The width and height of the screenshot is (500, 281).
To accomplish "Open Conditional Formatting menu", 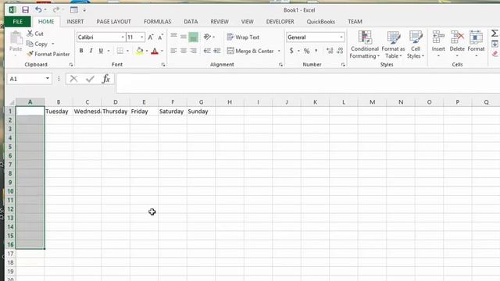I will tap(365, 44).
